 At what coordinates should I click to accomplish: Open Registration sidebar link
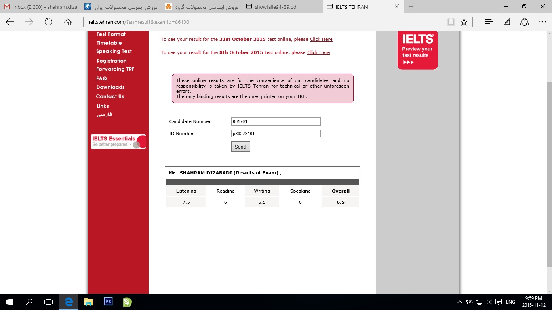coord(112,61)
